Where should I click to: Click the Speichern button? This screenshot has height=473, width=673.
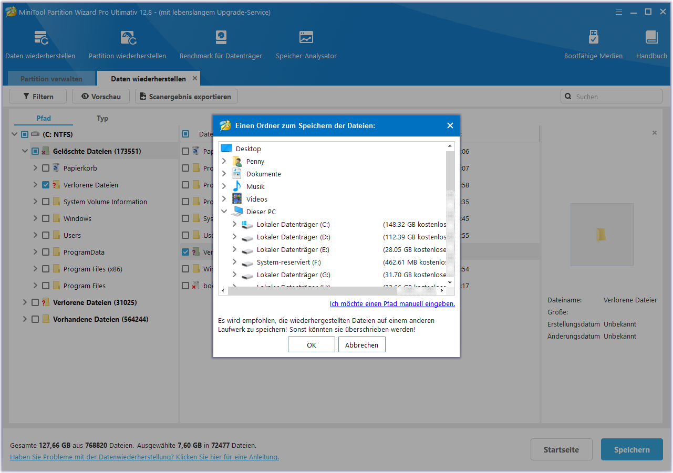pyautogui.click(x=632, y=449)
